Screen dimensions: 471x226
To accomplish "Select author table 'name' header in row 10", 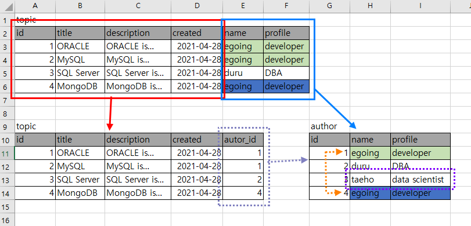I will click(371, 140).
